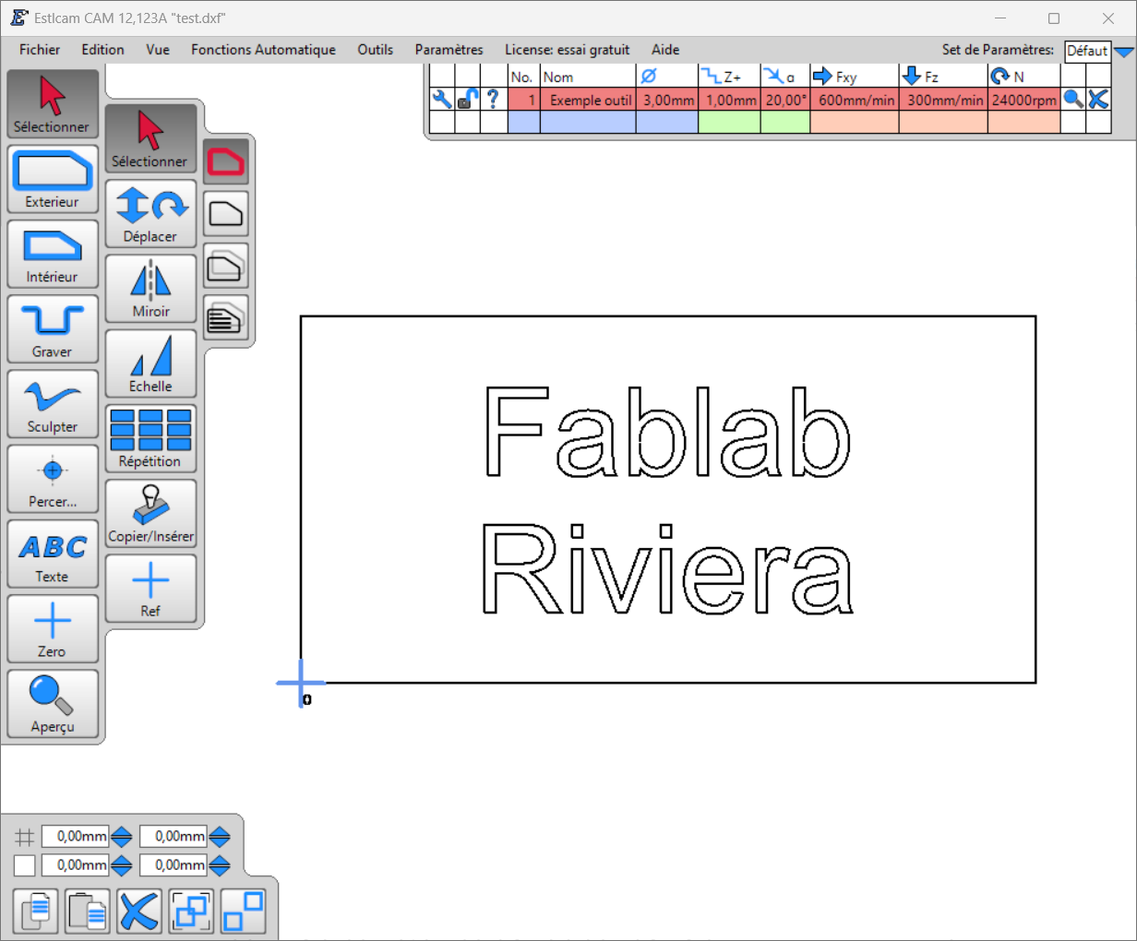Viewport: 1137px width, 941px height.
Task: Open the Percer drilling tool
Action: pyautogui.click(x=53, y=480)
